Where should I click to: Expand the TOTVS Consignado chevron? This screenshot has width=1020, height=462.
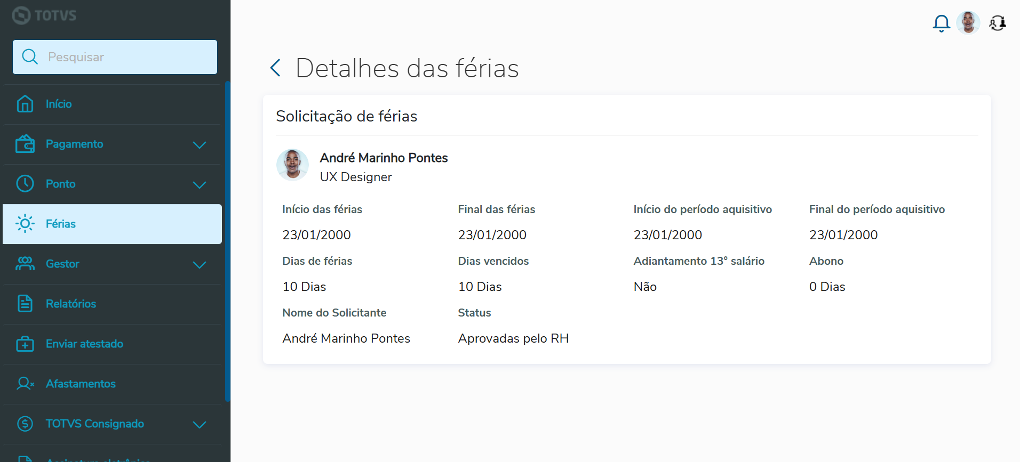point(200,425)
